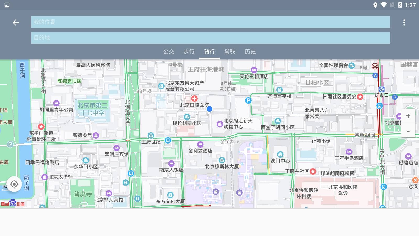Click the my-location compass button
419x236 pixels.
(14, 184)
